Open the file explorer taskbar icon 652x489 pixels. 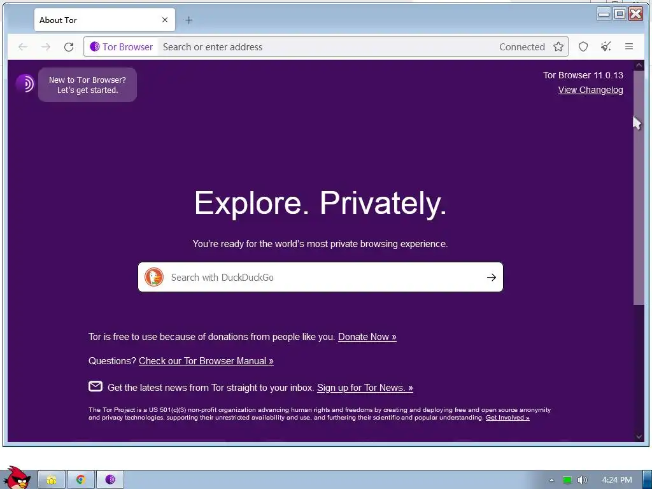click(52, 480)
